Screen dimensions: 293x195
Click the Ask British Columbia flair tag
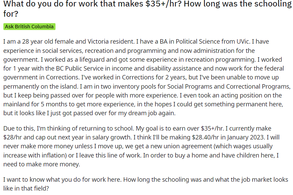[29, 27]
